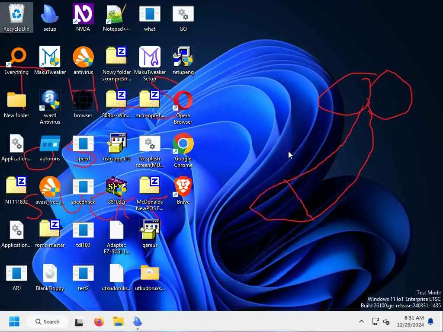Select the setup desktop icon
The width and height of the screenshot is (443, 332).
click(x=50, y=17)
